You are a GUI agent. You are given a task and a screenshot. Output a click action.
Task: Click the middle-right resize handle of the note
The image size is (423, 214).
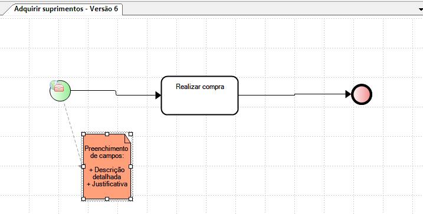click(130, 167)
